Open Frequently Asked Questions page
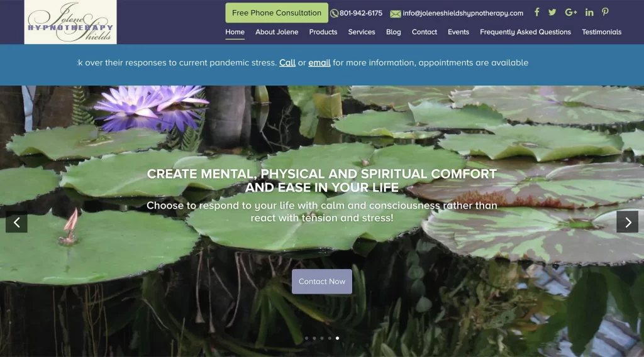This screenshot has width=644, height=357. 525,32
